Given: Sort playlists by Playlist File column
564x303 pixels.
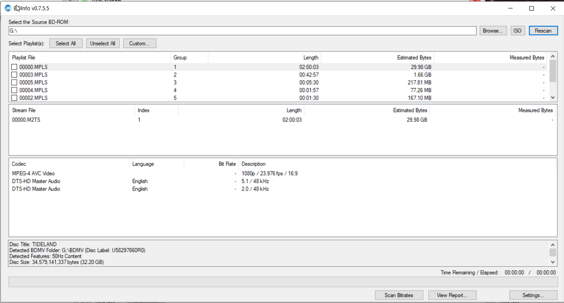Looking at the screenshot, I should 90,58.
